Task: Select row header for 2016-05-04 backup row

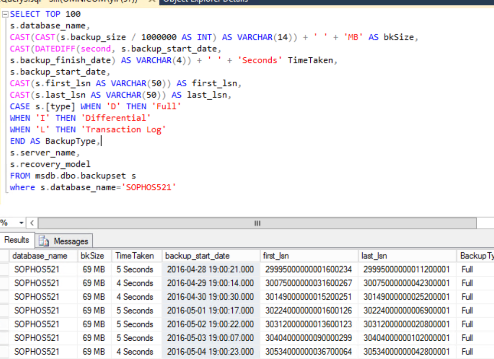Action: [4, 352]
